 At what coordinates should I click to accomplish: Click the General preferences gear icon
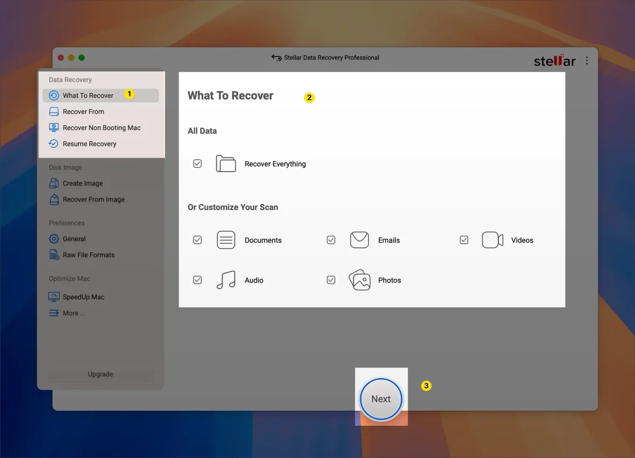55,239
